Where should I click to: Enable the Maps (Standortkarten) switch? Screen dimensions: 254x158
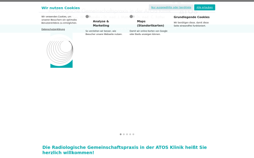click(x=132, y=16)
